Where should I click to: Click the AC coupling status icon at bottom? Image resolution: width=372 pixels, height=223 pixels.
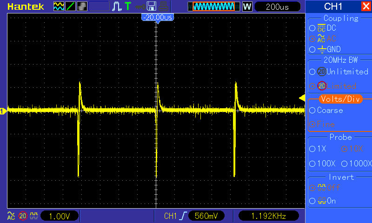coord(11,216)
